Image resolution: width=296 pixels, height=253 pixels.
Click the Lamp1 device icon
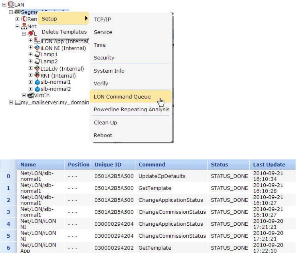tap(37, 55)
